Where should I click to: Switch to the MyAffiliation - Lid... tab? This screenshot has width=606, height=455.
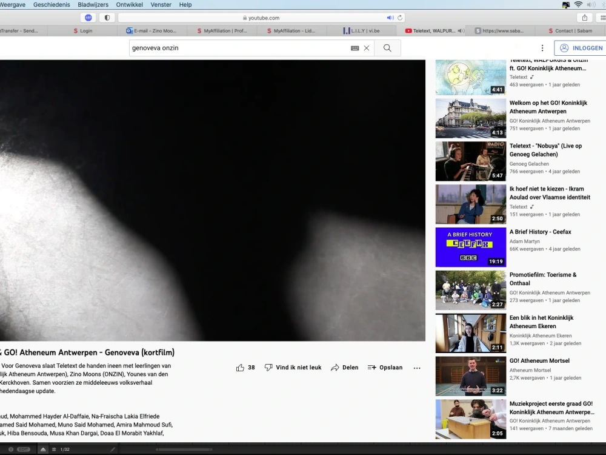(x=291, y=30)
